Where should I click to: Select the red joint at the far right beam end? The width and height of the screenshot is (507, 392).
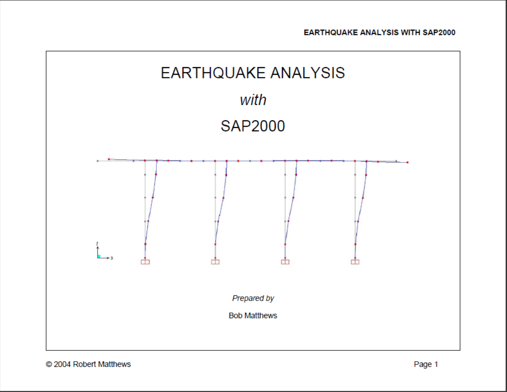click(x=407, y=163)
